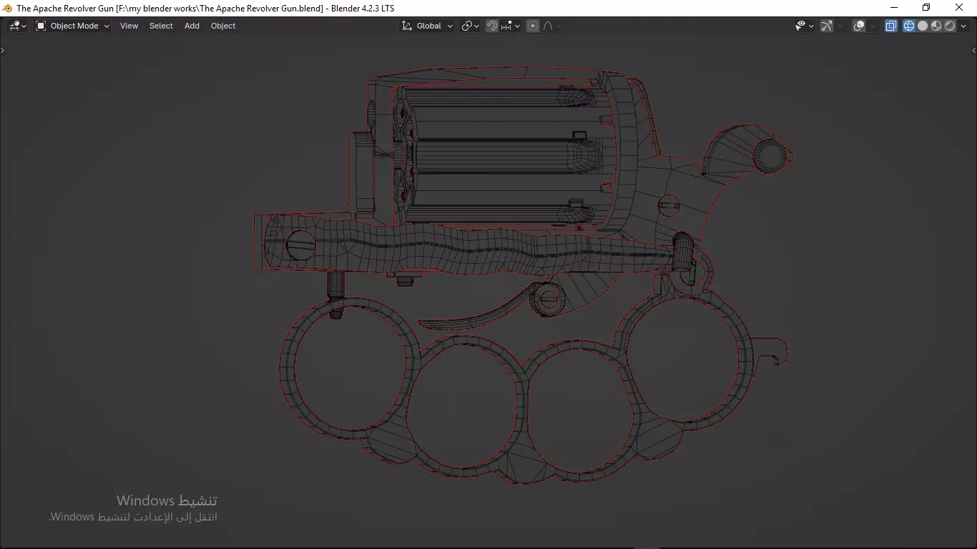Open the transform pivot point dropdown
Image resolution: width=977 pixels, height=549 pixels.
pos(470,26)
